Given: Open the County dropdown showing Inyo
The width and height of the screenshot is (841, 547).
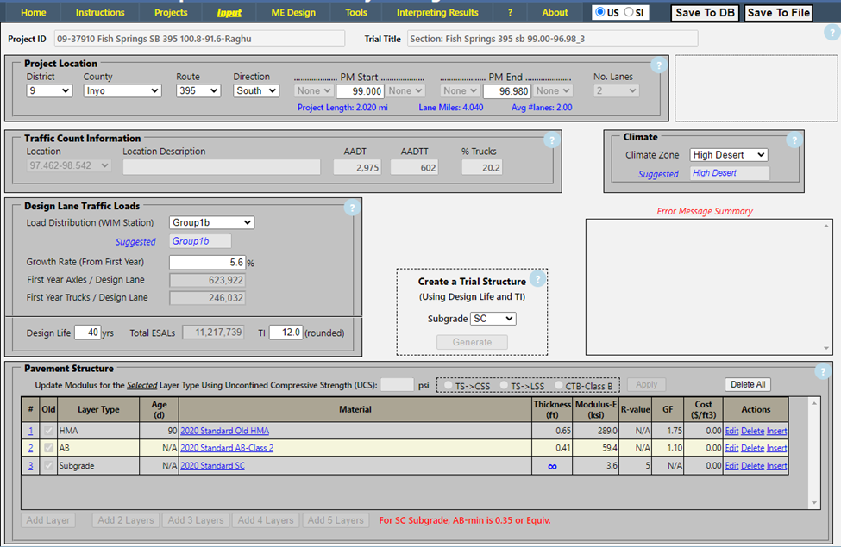Looking at the screenshot, I should pyautogui.click(x=122, y=90).
